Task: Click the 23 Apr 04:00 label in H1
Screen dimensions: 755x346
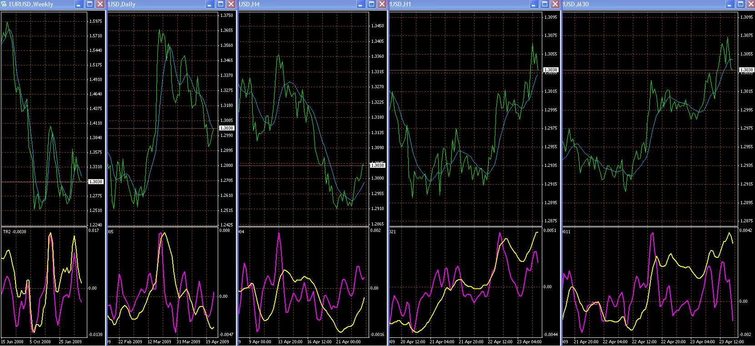Action: [529, 342]
